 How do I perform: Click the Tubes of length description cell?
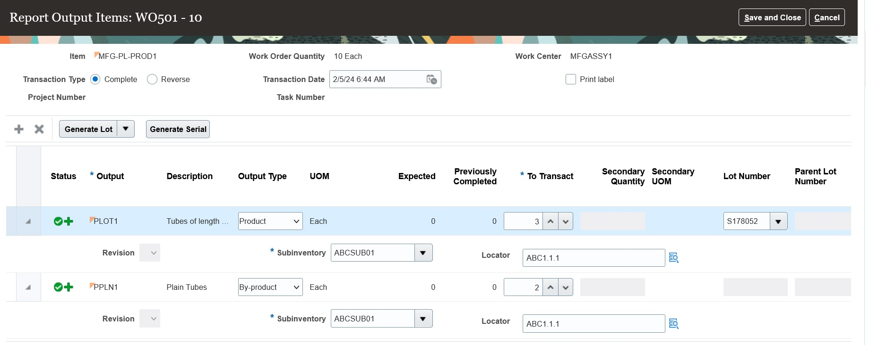[x=197, y=221]
